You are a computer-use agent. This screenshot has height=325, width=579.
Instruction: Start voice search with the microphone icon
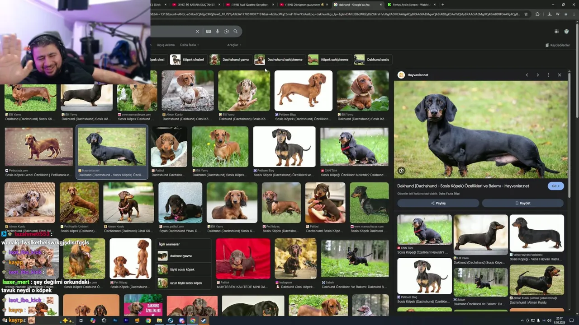218,32
